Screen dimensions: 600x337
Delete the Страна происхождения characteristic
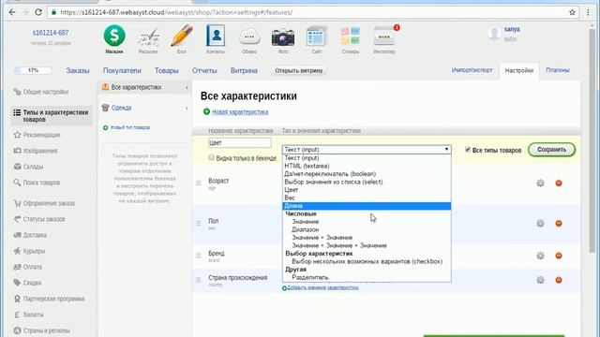[x=559, y=280]
